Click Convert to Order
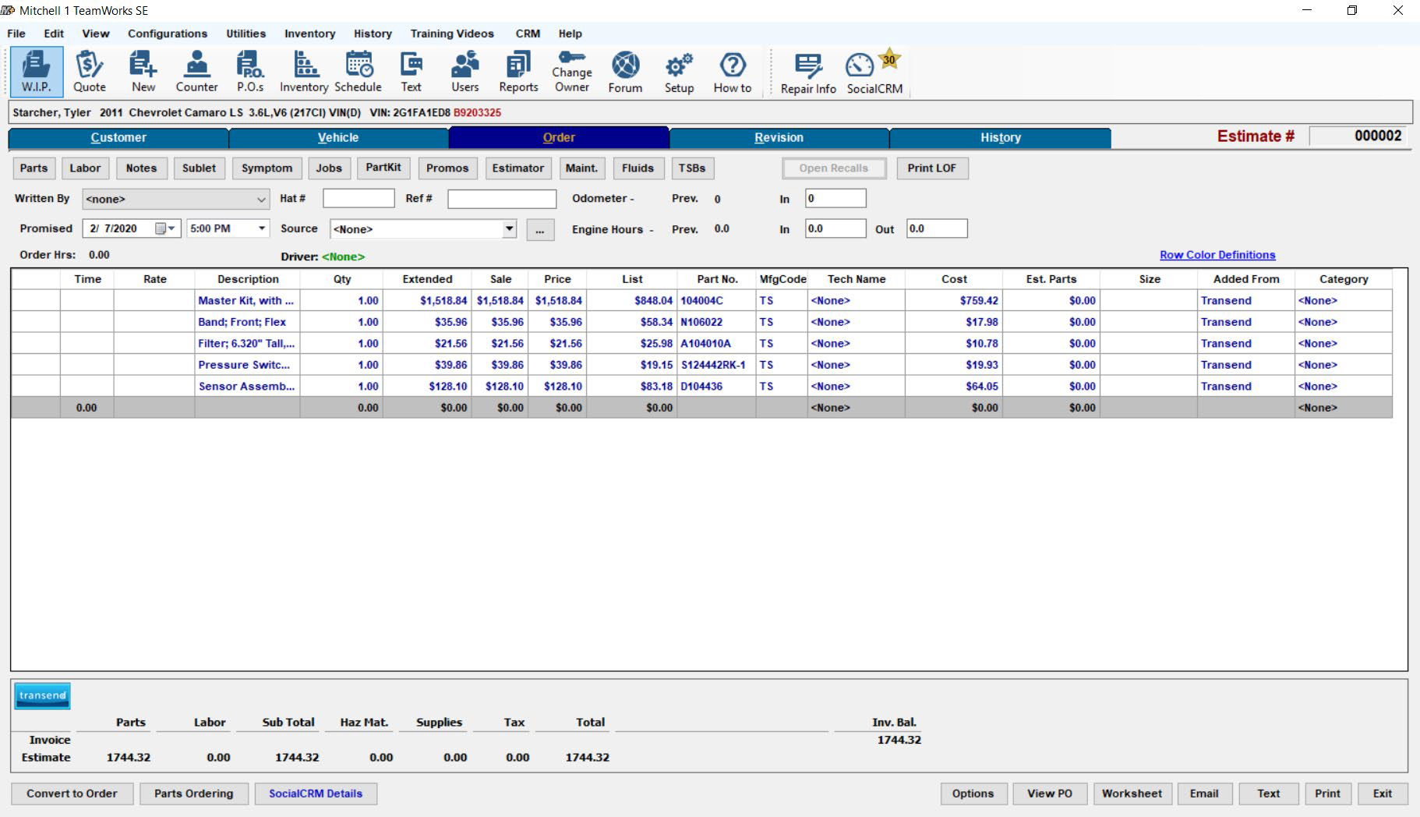 click(x=72, y=793)
